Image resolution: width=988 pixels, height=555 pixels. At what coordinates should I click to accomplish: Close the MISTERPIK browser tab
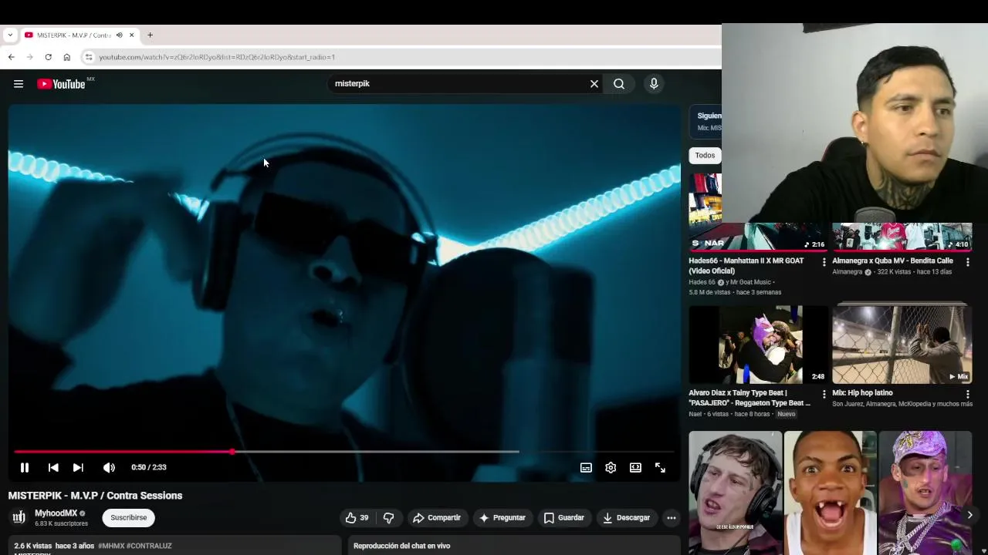pos(131,35)
